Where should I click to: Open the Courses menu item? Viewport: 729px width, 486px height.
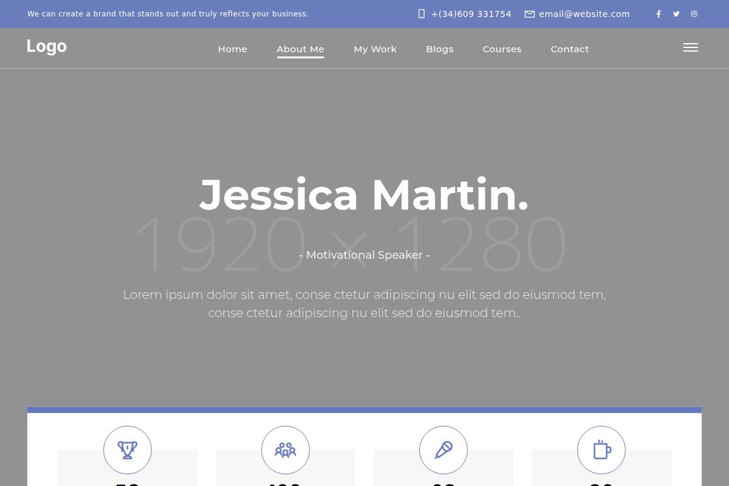click(502, 49)
